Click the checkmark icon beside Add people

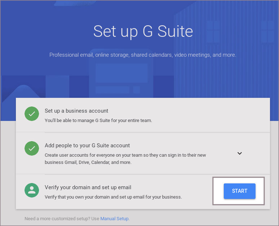pos(32,148)
